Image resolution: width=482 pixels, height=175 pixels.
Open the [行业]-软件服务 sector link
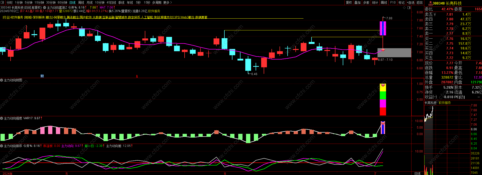[x=13, y=17]
